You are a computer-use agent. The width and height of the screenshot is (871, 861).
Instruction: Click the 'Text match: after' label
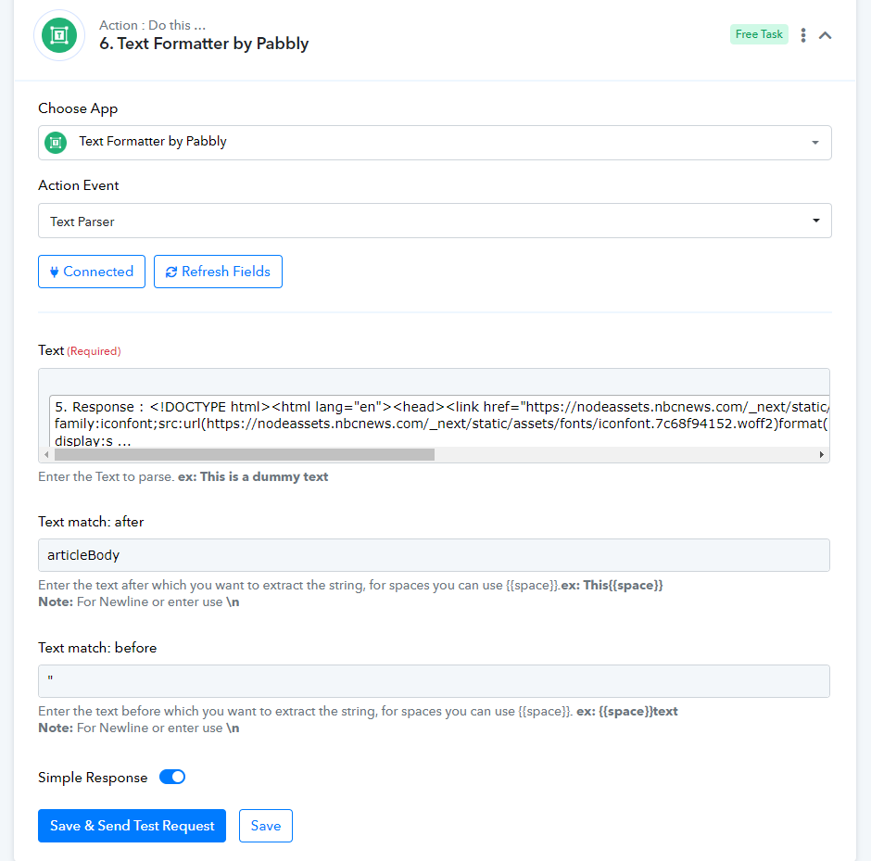click(x=91, y=522)
